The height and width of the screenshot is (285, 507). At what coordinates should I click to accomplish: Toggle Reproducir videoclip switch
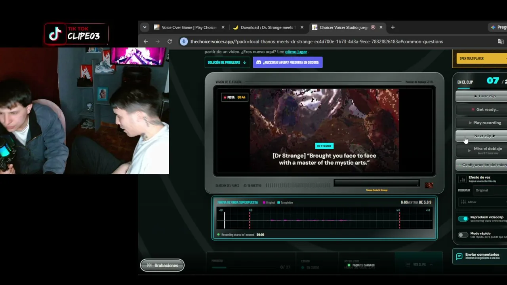(x=463, y=218)
